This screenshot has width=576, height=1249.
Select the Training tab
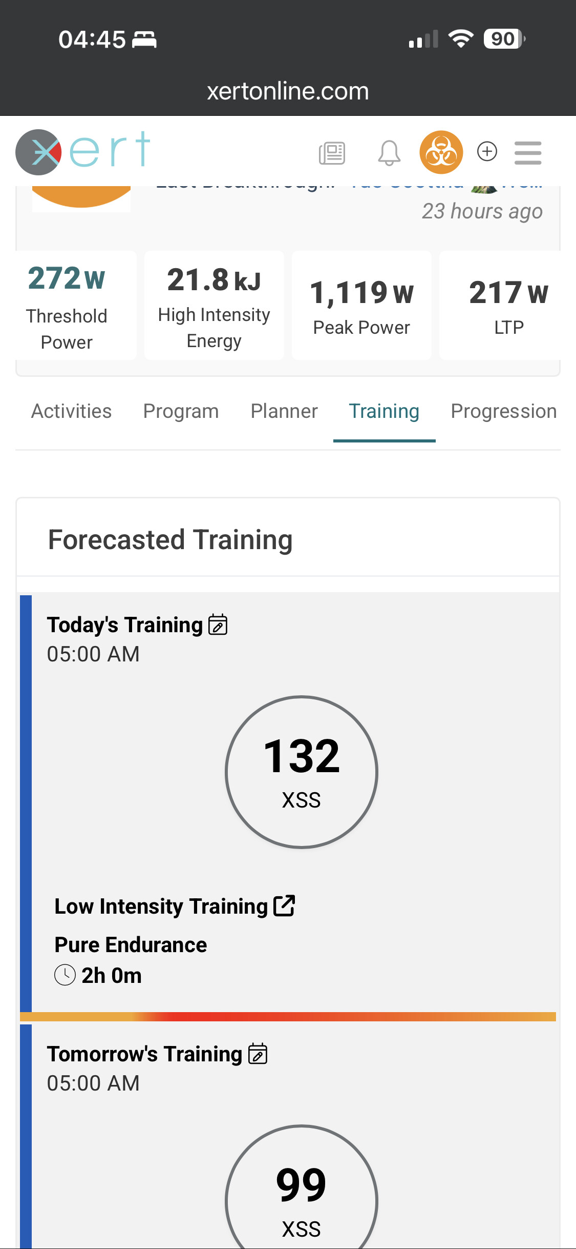tap(384, 411)
